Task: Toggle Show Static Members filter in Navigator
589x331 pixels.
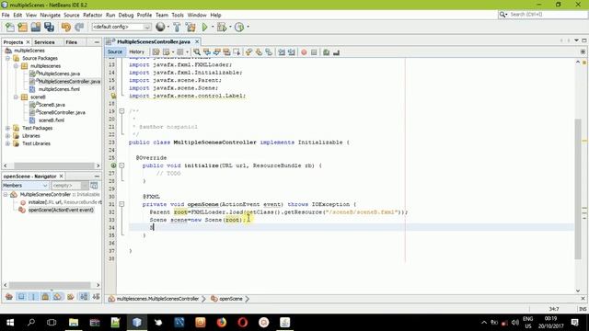Action: pos(33,296)
